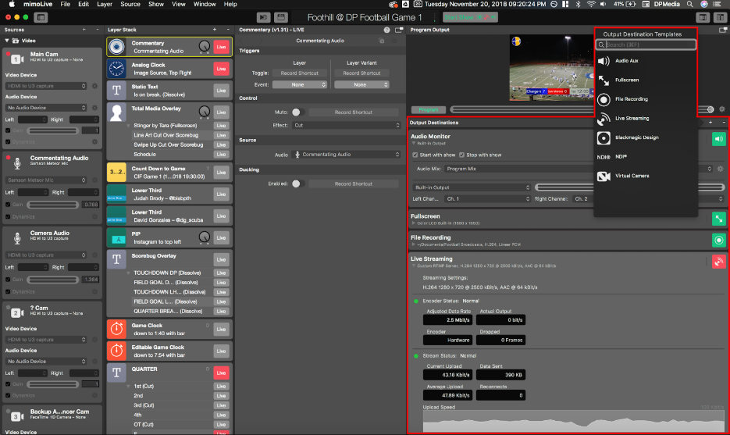Open the Effect dropdown set to Cut

point(347,125)
